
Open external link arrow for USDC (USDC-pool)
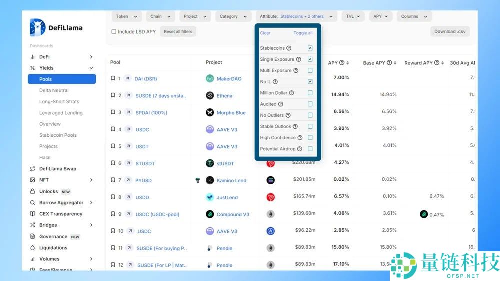[128, 214]
